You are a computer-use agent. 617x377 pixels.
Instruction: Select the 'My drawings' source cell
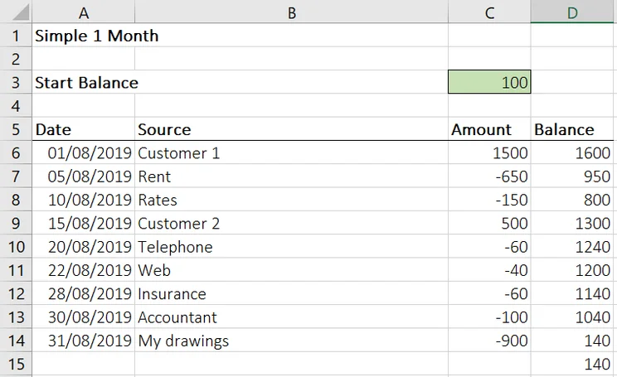291,340
